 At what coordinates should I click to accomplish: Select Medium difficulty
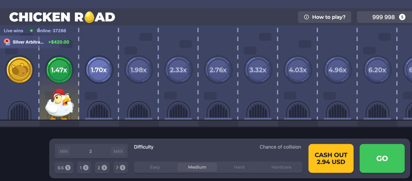pos(197,167)
